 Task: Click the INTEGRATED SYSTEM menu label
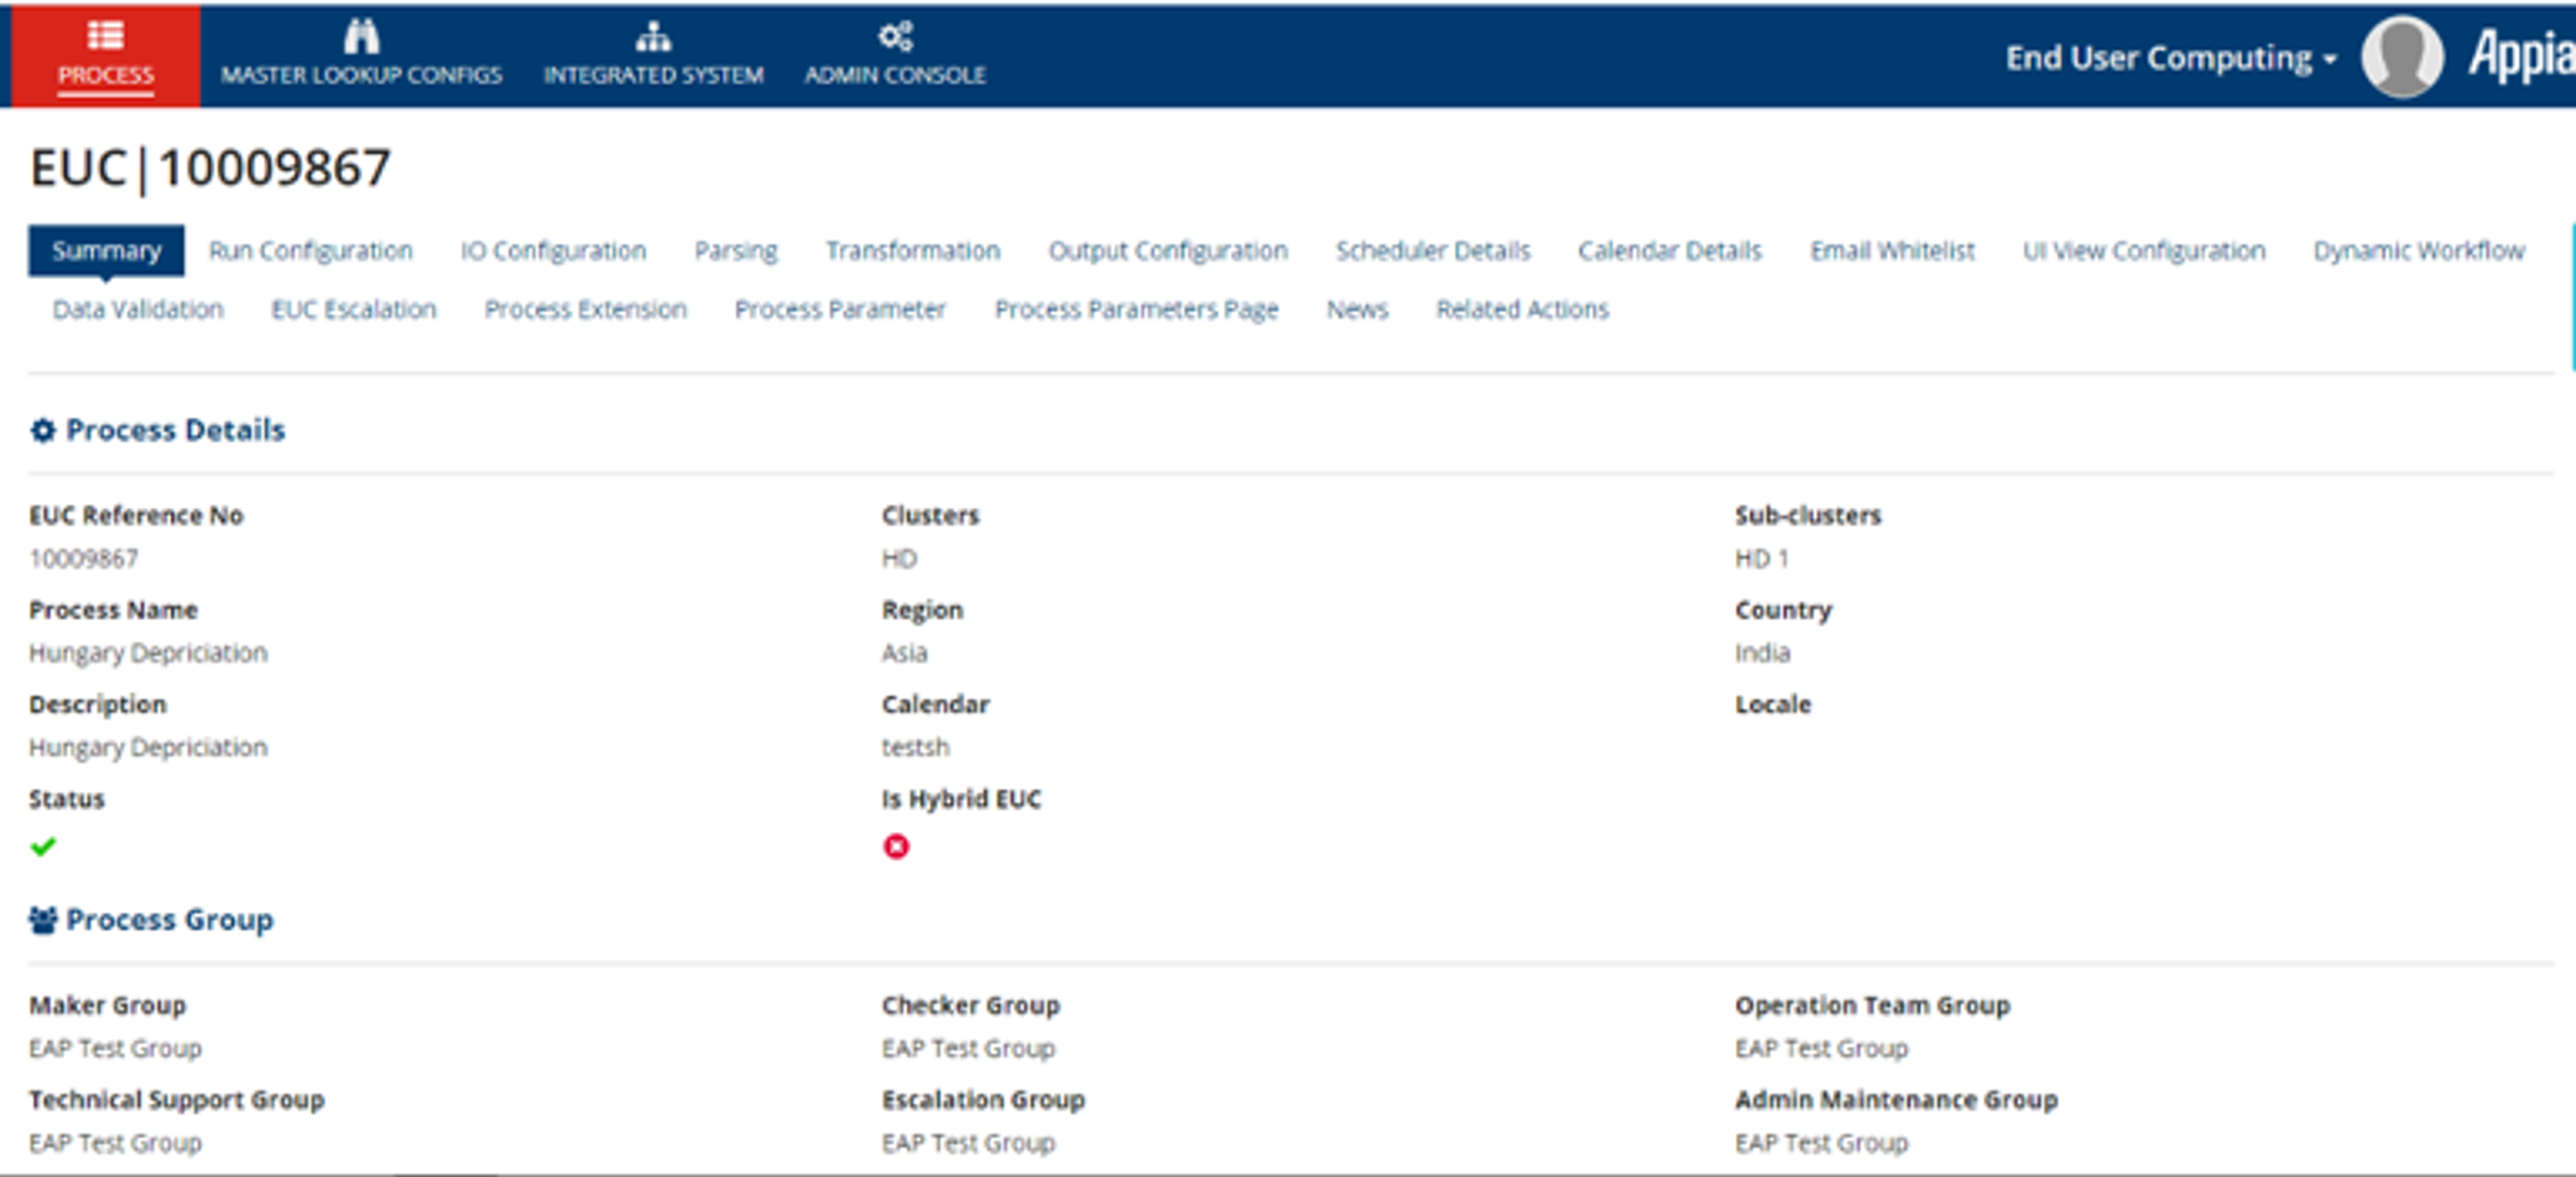coord(653,75)
